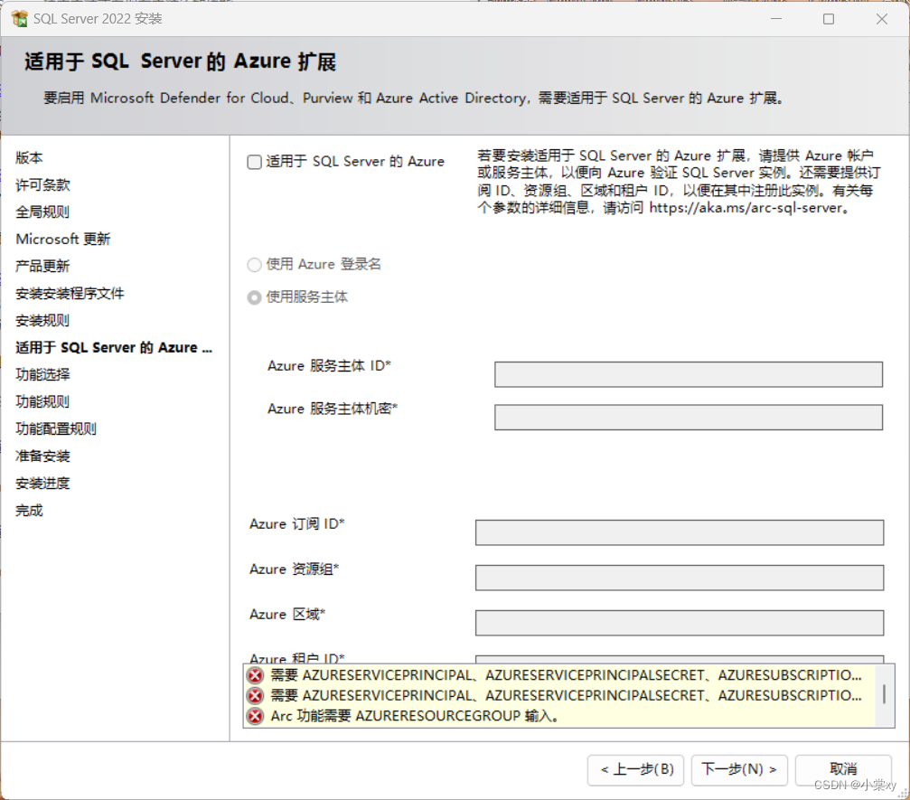Select the 功能规则 step in the sidebar
The image size is (910, 800).
[x=42, y=401]
